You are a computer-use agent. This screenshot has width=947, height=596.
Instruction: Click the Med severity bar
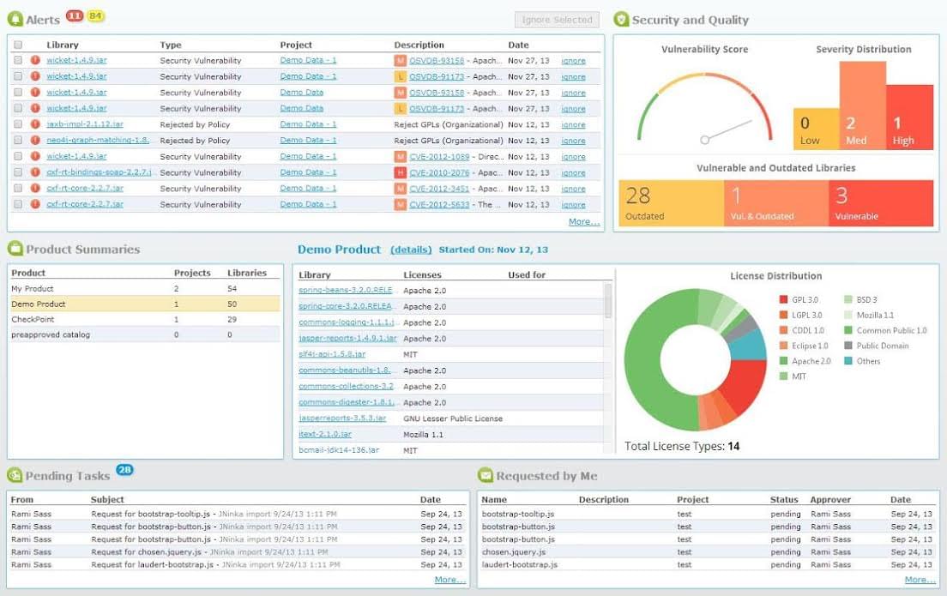(862, 105)
